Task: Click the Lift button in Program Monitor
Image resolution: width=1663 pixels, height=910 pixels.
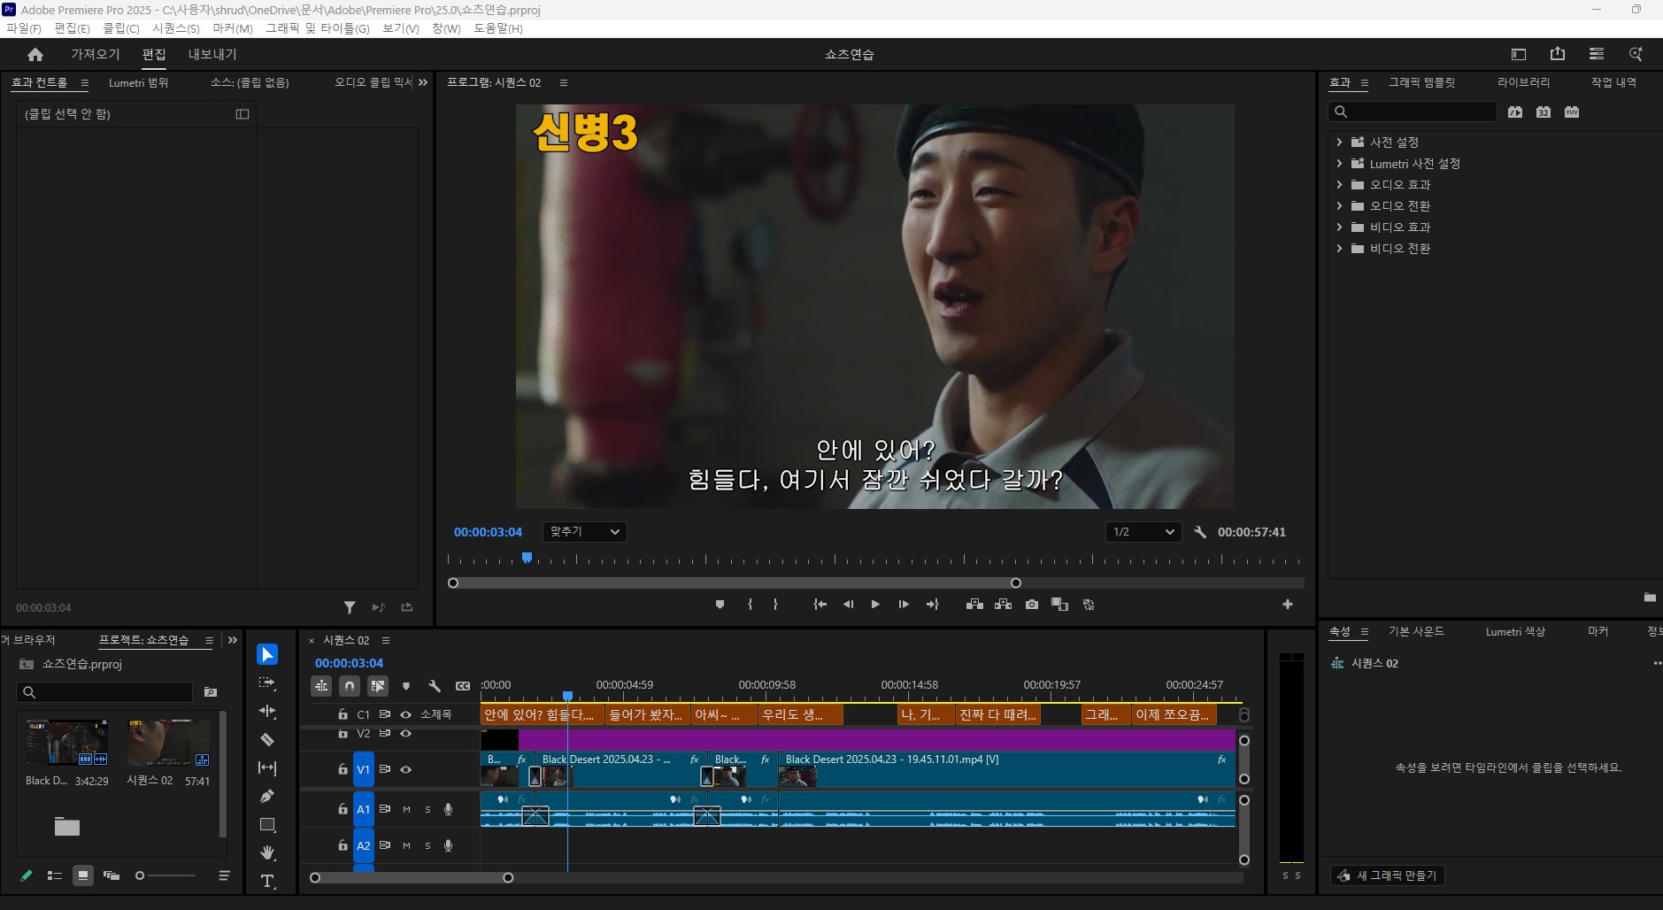Action: (x=974, y=605)
